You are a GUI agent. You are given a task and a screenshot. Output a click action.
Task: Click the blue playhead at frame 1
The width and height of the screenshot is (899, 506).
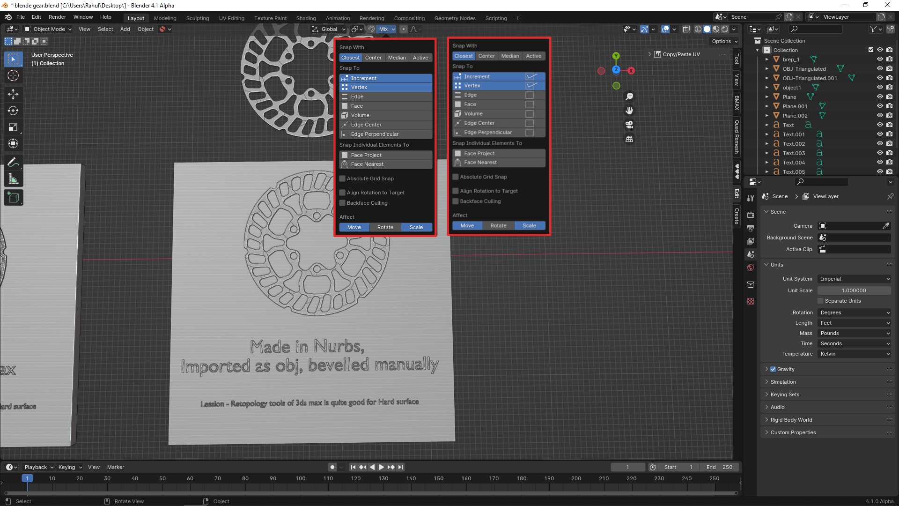coord(27,478)
